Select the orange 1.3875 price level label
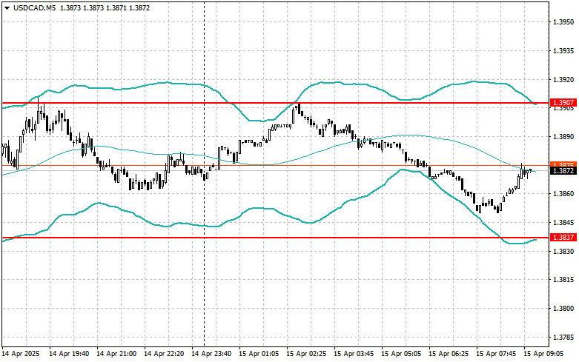Viewport: 579px width, 362px height. pos(563,164)
